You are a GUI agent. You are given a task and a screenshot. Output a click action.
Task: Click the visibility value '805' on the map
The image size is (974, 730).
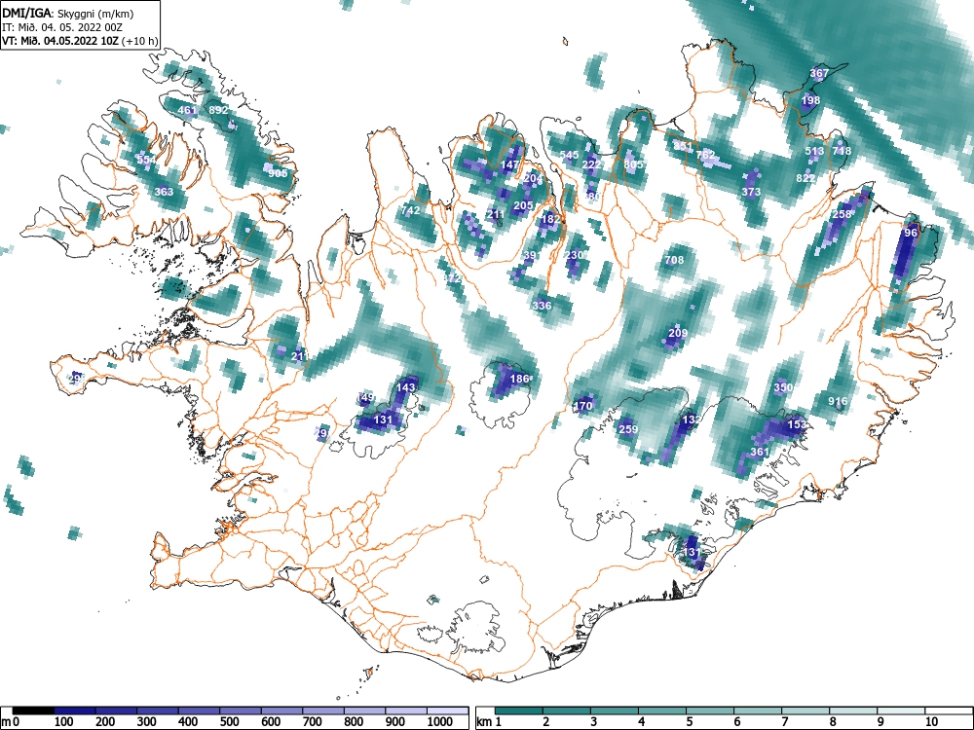click(633, 164)
